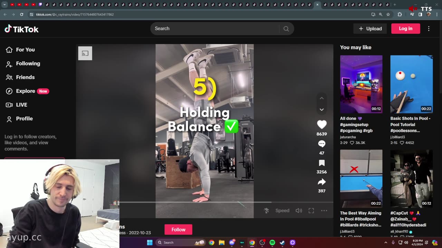
Task: Follow the creator with the Follow button
Action: click(x=178, y=229)
